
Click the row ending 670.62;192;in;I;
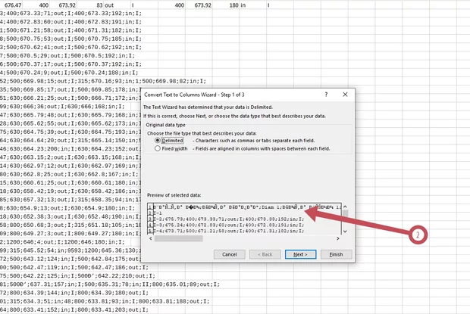(x=70, y=47)
